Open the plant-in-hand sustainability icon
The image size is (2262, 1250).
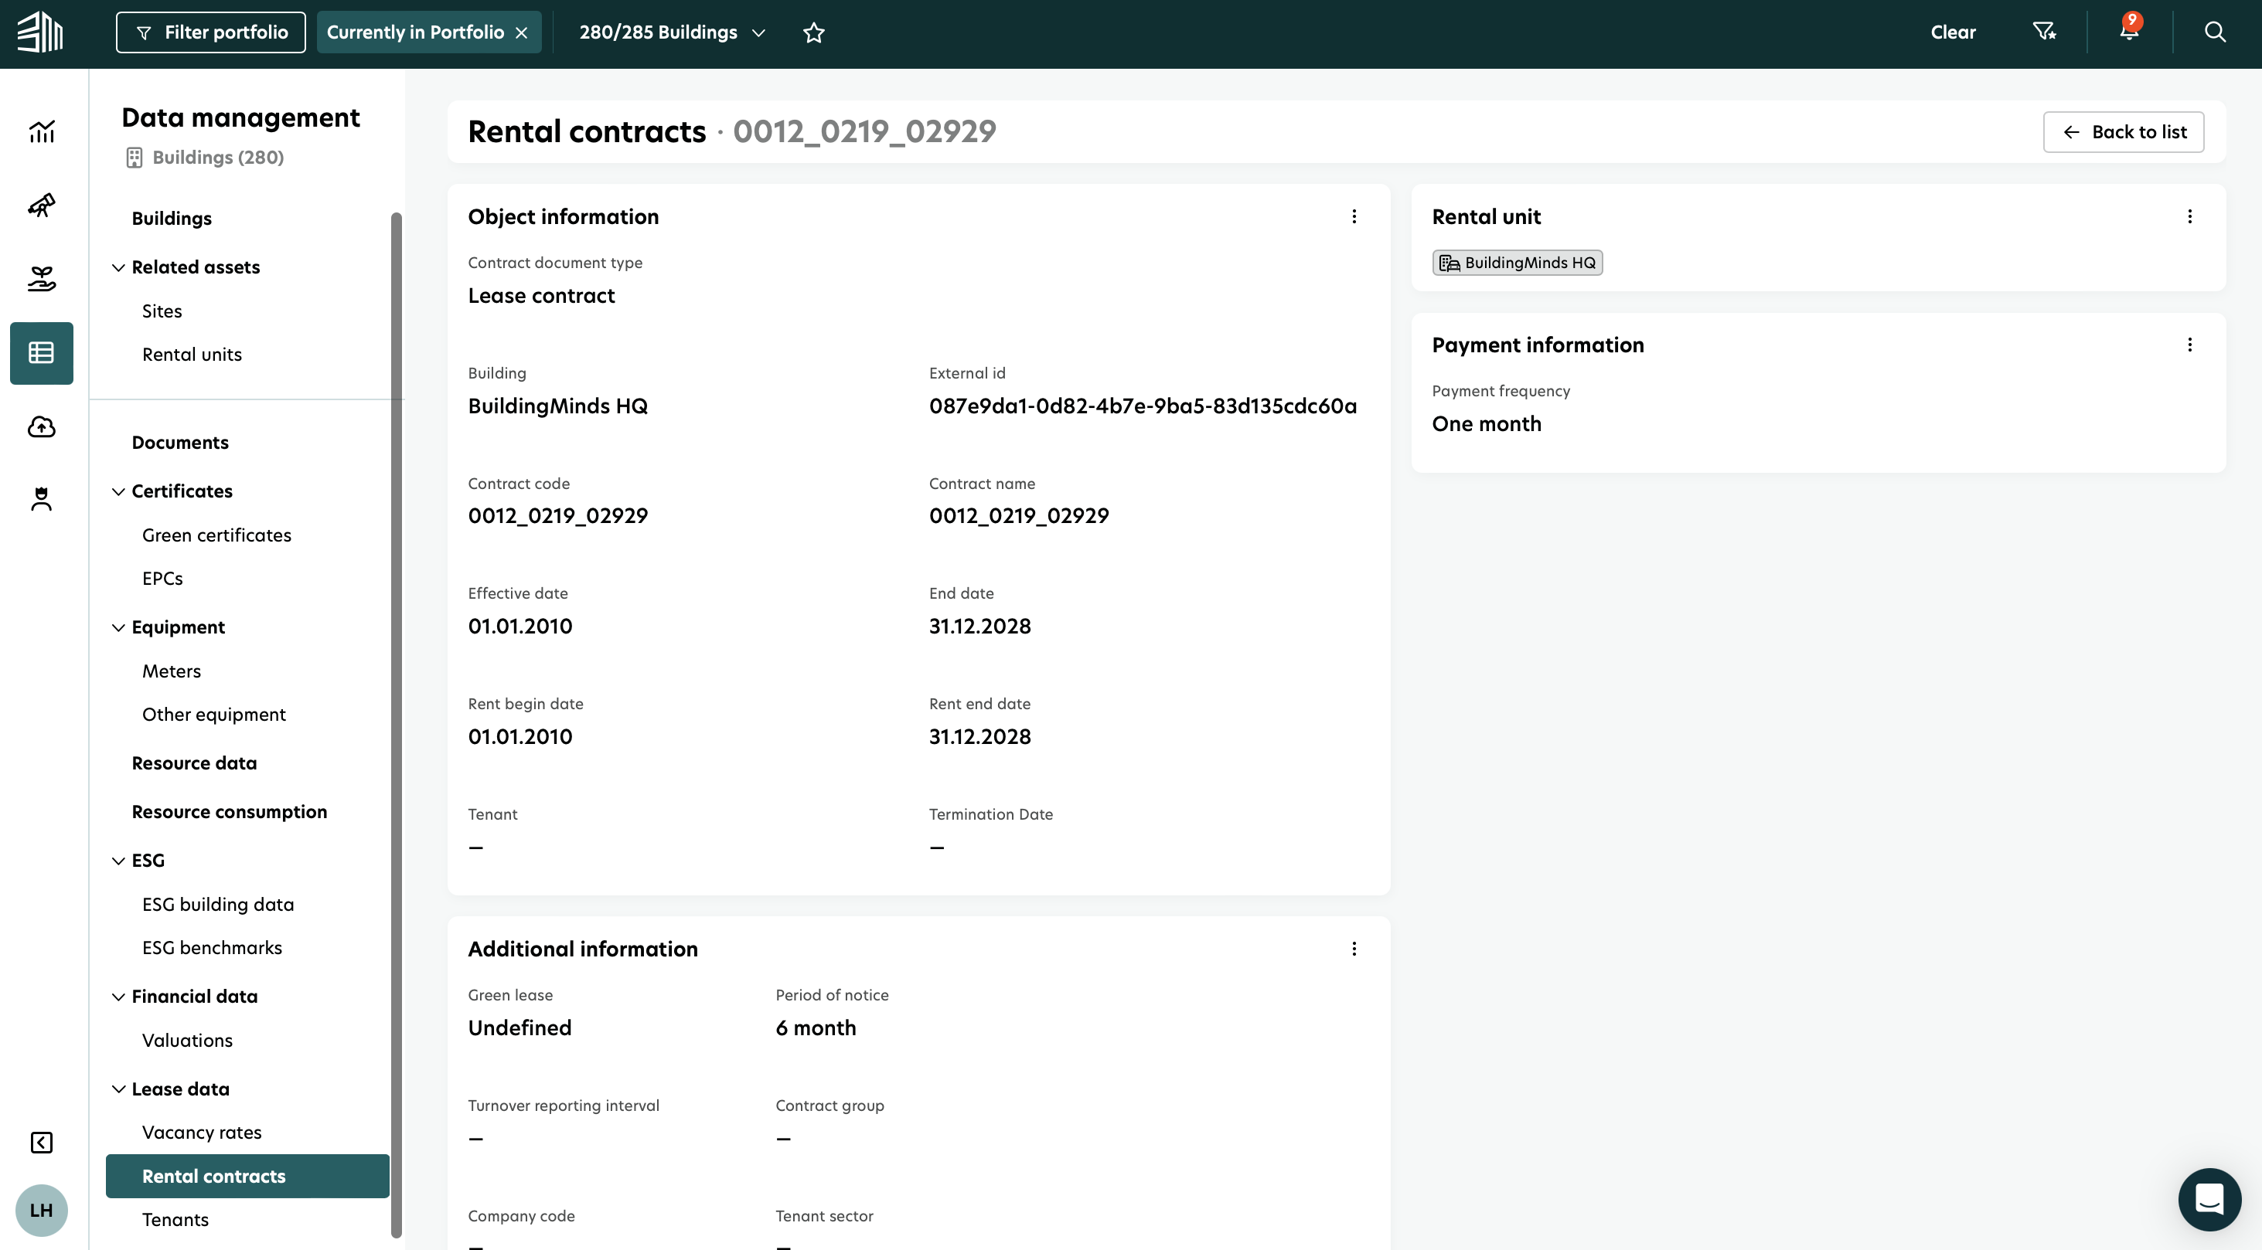(x=41, y=279)
